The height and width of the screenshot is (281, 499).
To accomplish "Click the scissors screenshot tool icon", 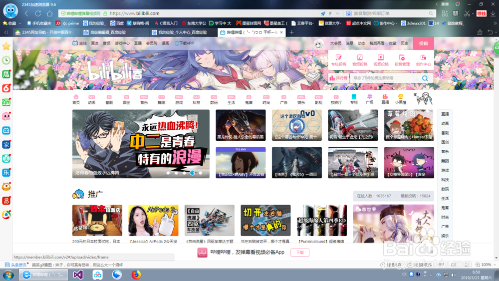I will point(467,13).
